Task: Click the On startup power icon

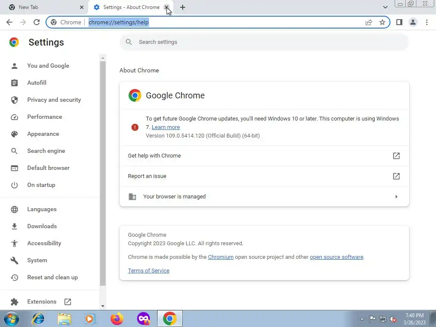Action: pos(14,185)
